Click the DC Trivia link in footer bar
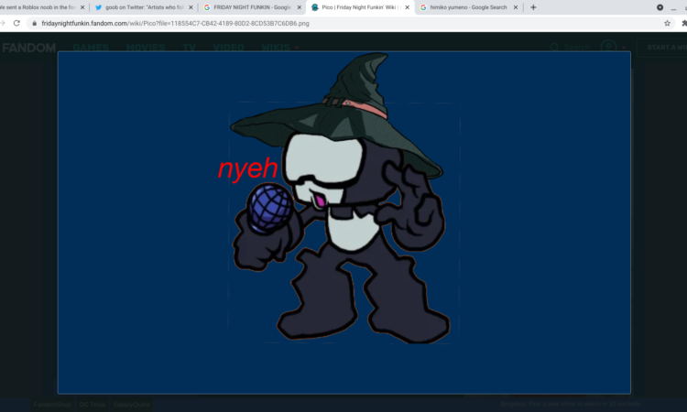This screenshot has height=412, width=687. pyautogui.click(x=92, y=404)
